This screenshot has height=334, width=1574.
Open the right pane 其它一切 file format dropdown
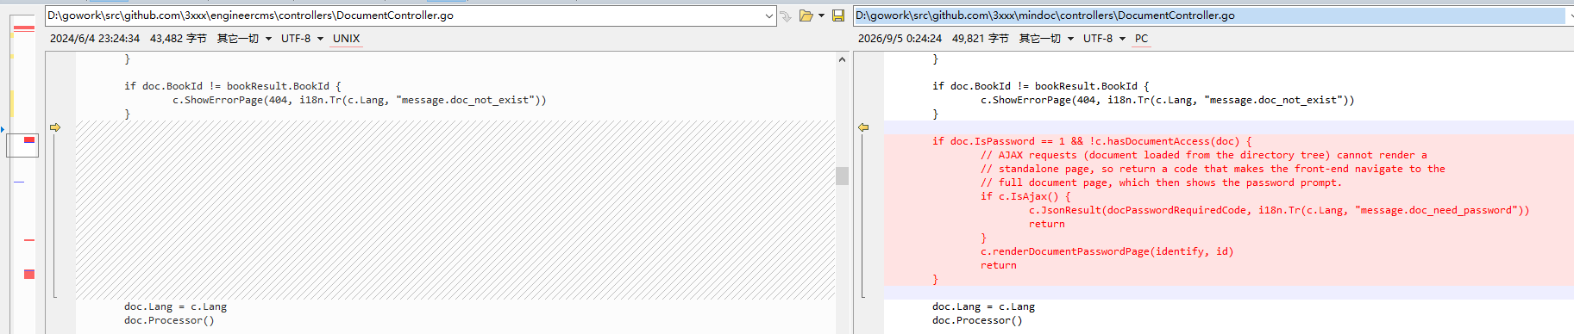coord(1046,39)
